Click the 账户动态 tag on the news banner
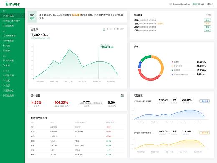This screenshot has height=163, width=217. point(32,17)
